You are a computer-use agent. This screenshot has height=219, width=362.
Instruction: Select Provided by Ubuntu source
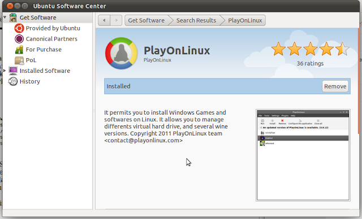53,28
